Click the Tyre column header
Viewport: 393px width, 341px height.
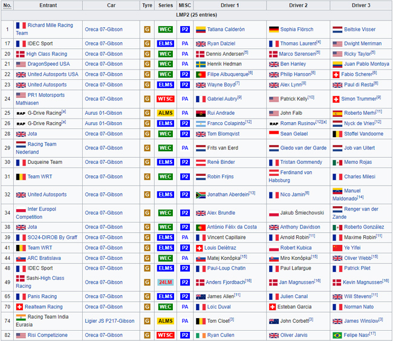[147, 5]
